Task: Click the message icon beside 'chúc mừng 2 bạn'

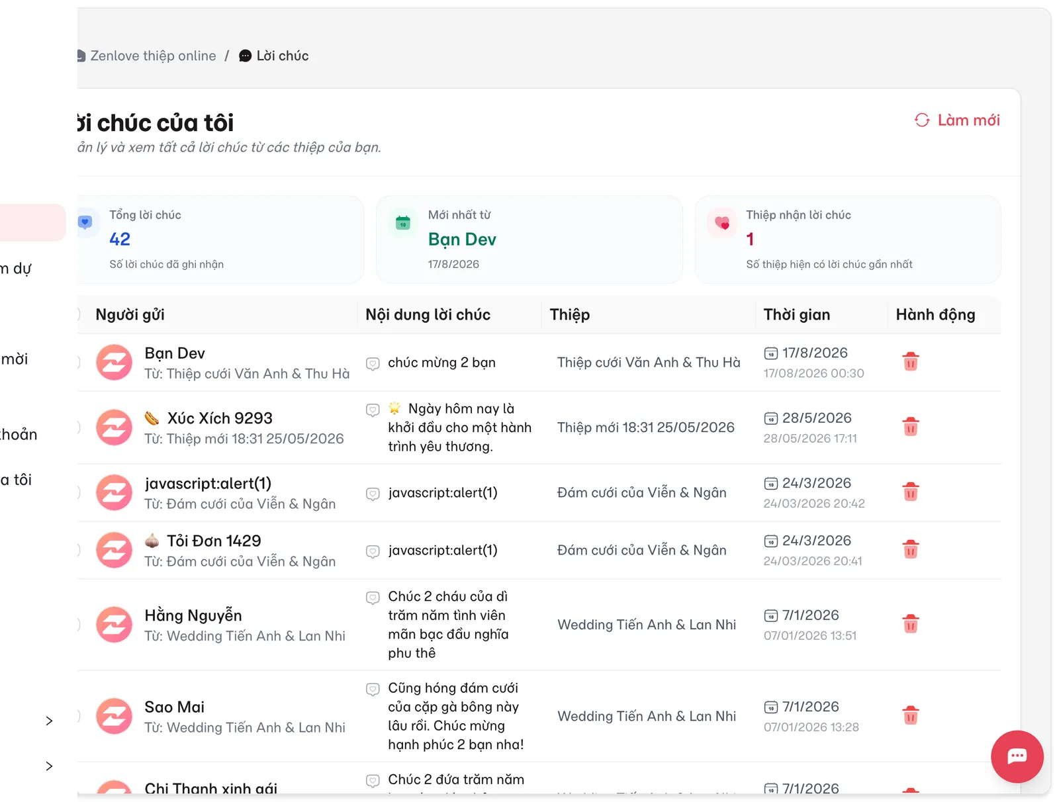Action: (x=373, y=363)
